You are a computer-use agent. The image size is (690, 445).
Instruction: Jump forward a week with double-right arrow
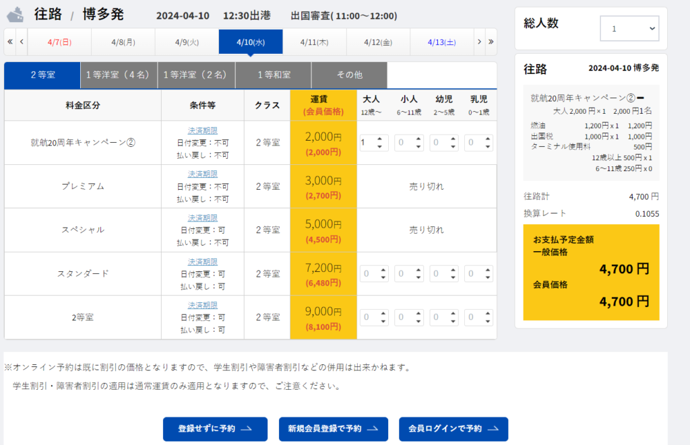[x=491, y=42]
